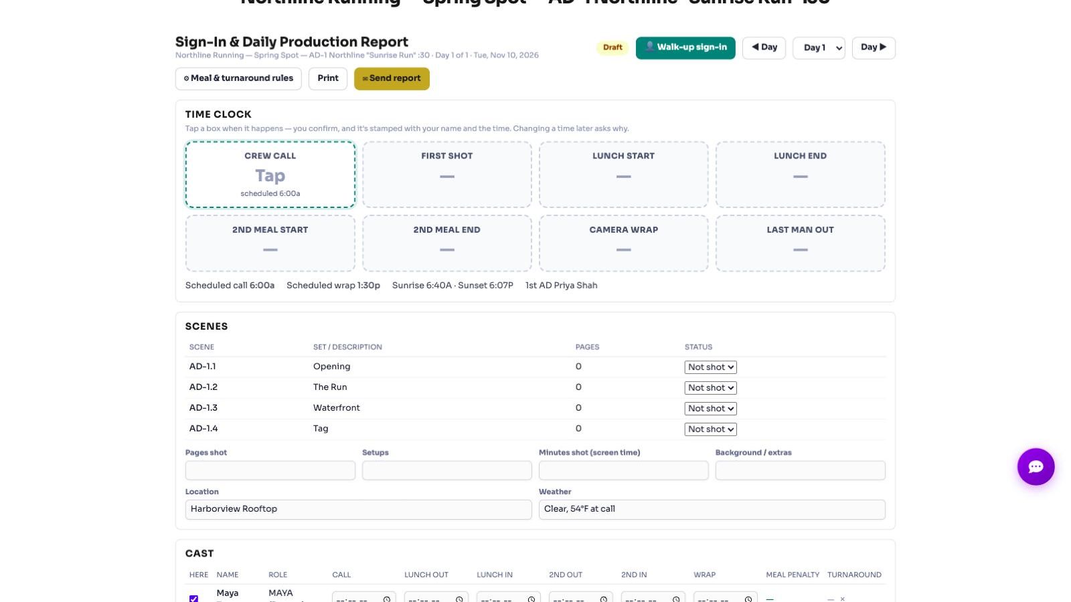Open status dropdown for scene AD-1.4
Image resolution: width=1071 pixels, height=602 pixels.
(711, 429)
